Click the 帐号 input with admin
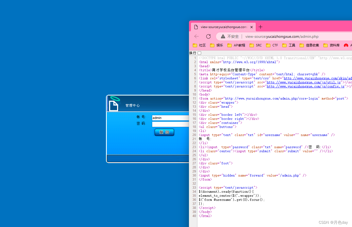 click(170, 118)
